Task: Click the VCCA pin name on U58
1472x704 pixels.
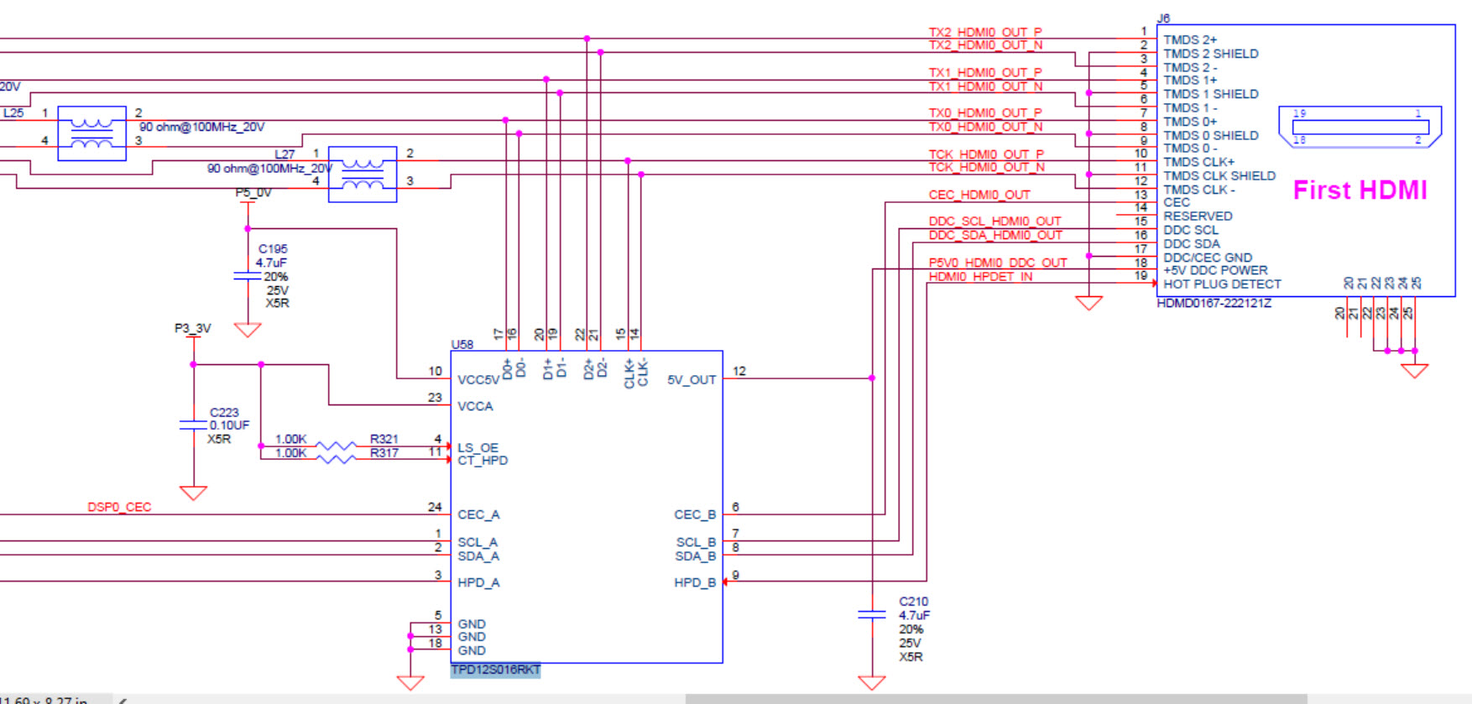Action: (x=475, y=406)
